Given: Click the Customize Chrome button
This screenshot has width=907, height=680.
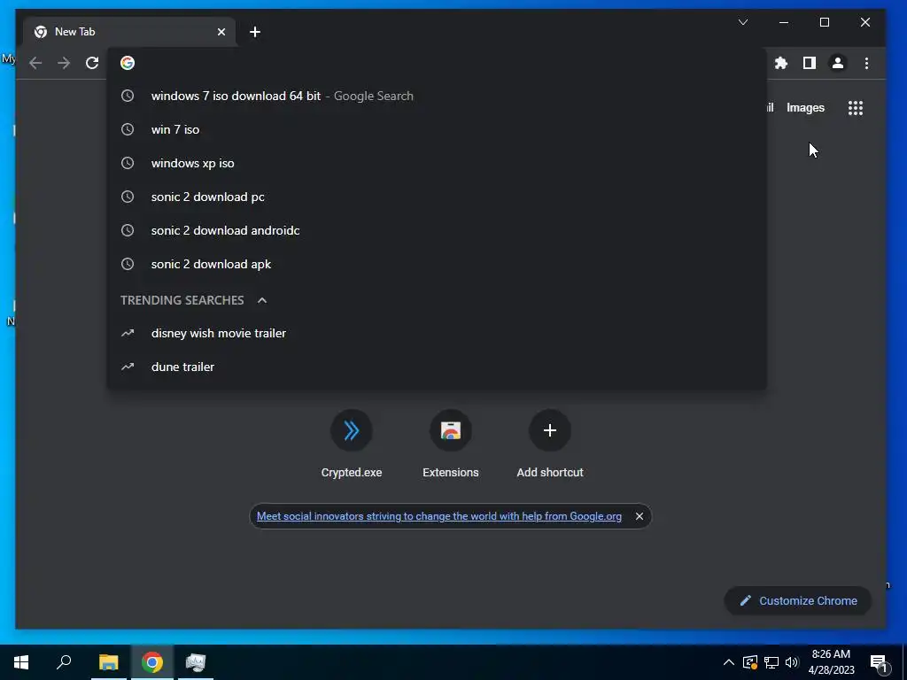Looking at the screenshot, I should [x=798, y=601].
